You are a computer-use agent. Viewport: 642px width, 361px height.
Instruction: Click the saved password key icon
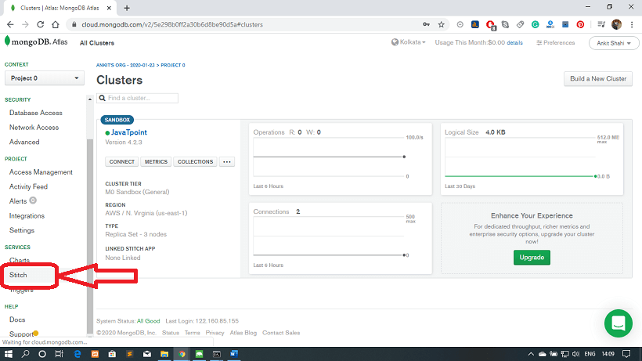coord(426,24)
